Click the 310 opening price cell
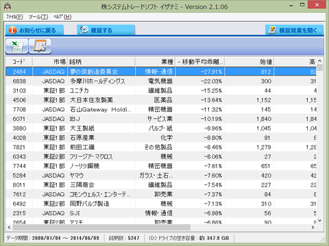The width and height of the screenshot is (329, 246). coord(266,204)
